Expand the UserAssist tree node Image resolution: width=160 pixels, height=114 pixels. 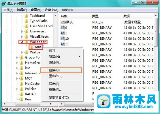click(x=22, y=32)
